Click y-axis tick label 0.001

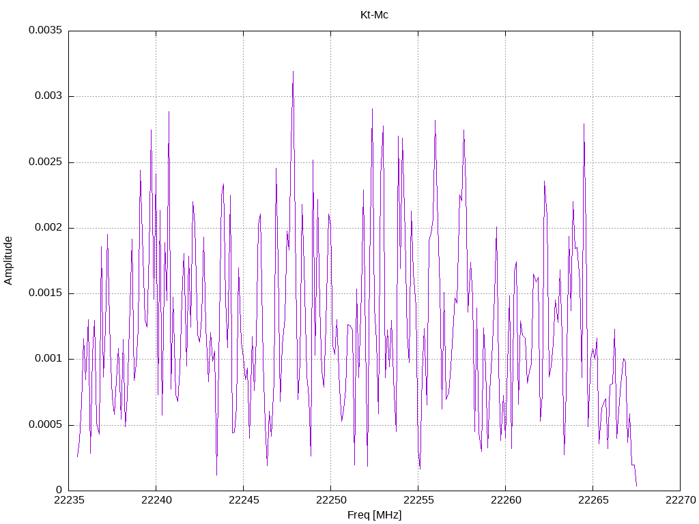click(x=48, y=359)
